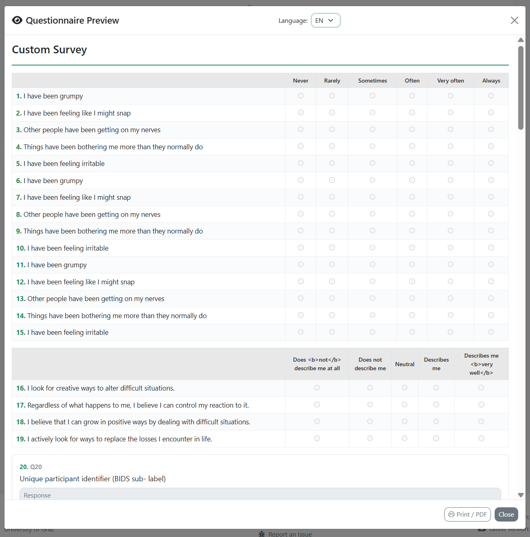Select Rarely for question 2 might snap
530x537 pixels.
point(332,112)
